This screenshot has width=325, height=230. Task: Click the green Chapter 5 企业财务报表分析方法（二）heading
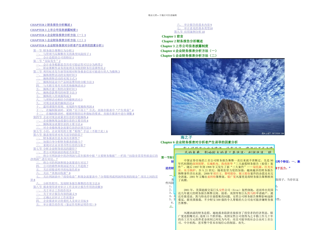tap(188, 55)
